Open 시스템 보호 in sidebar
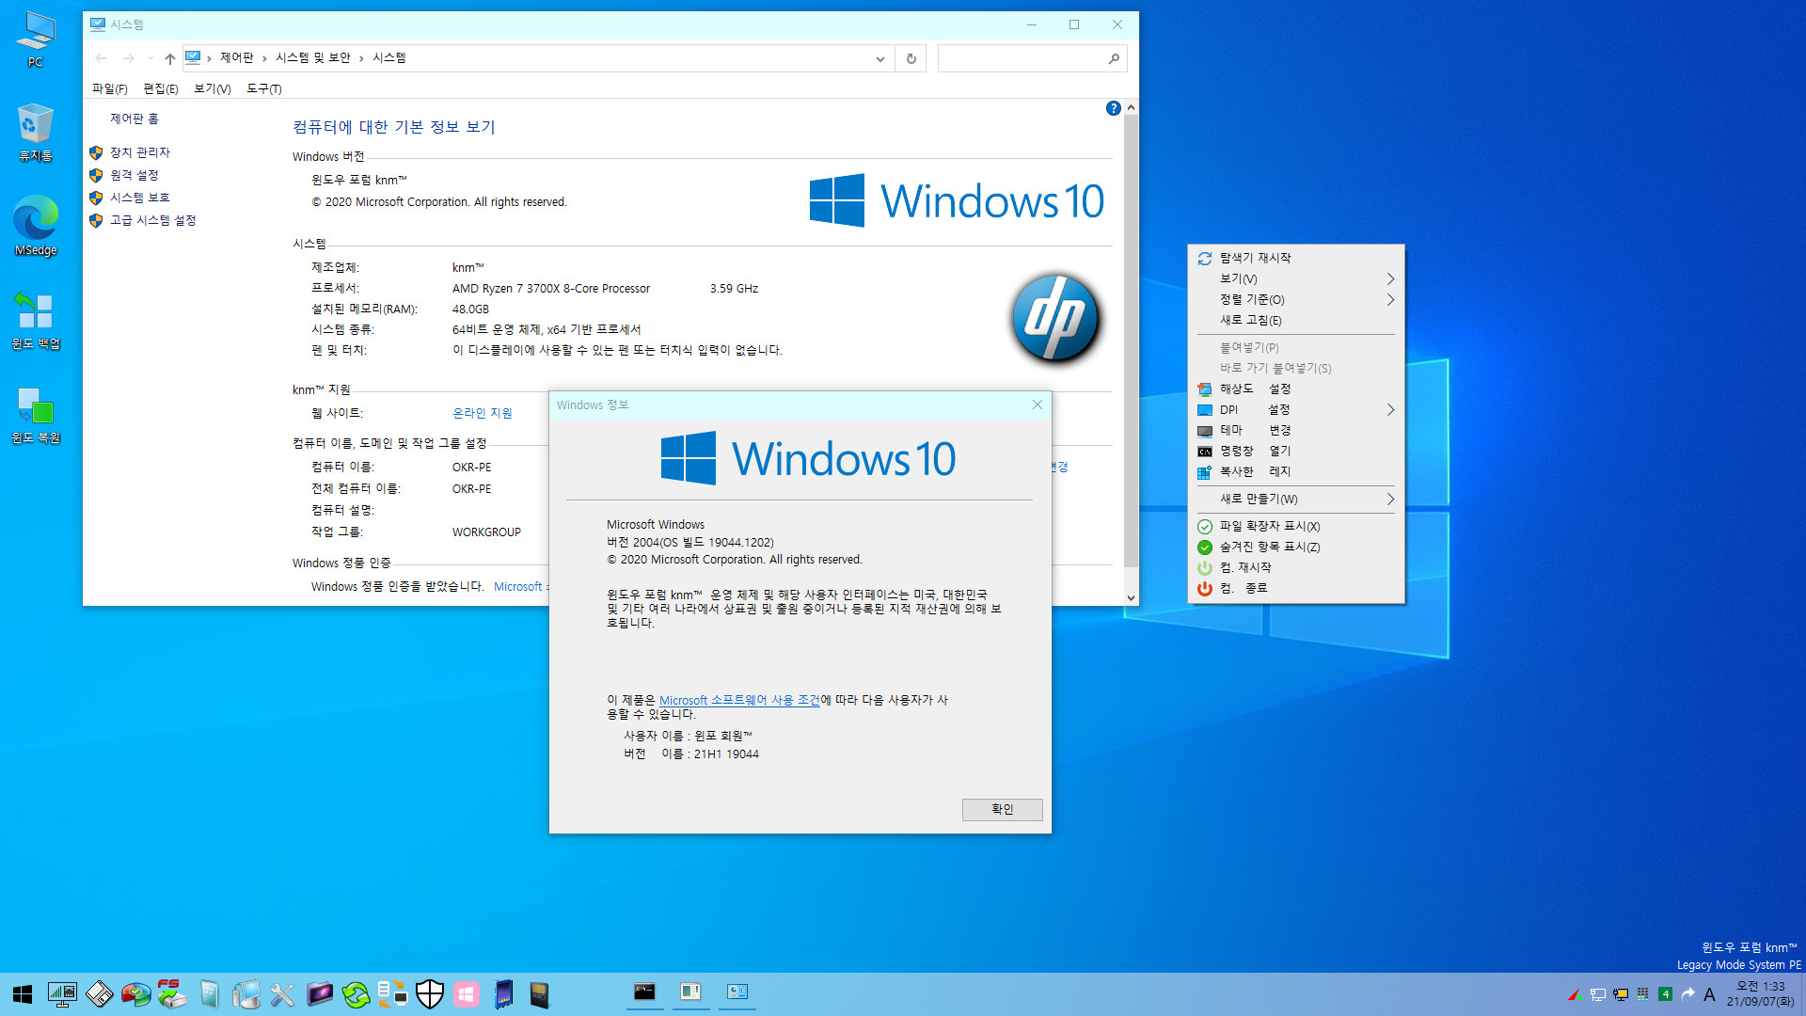This screenshot has height=1016, width=1806. (139, 198)
